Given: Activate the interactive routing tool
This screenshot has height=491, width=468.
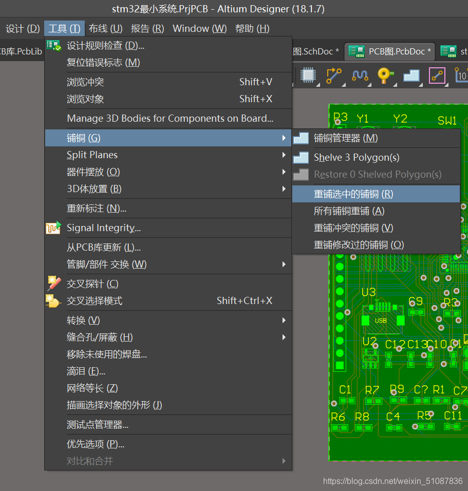Looking at the screenshot, I should pyautogui.click(x=333, y=75).
